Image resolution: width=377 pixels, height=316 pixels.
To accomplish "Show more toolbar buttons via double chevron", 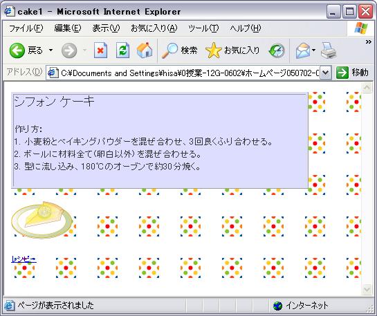I will (x=368, y=41).
